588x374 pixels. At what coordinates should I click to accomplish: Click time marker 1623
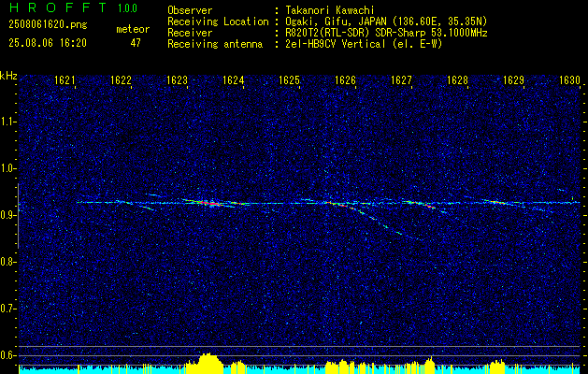pos(177,79)
